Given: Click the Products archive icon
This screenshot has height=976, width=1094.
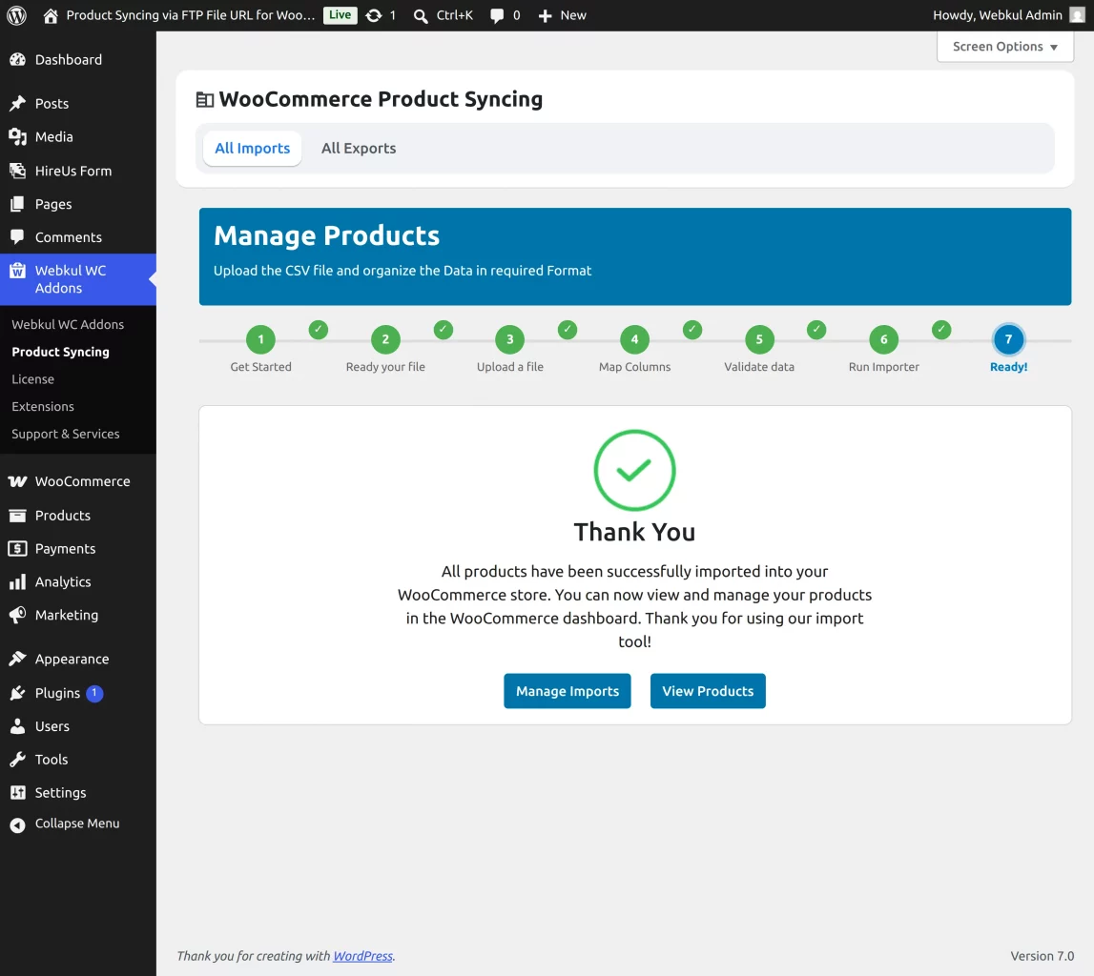Looking at the screenshot, I should [x=17, y=516].
